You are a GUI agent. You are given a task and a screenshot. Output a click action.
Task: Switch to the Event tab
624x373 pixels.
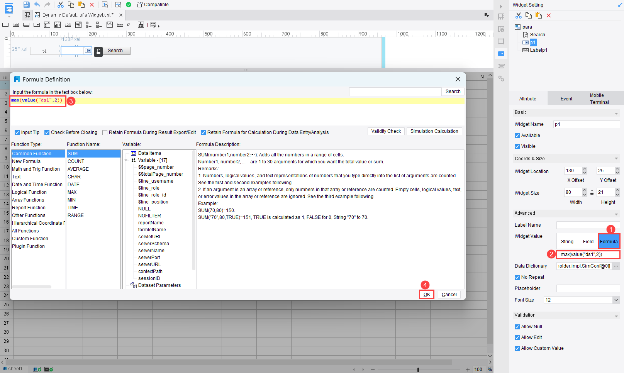pos(566,99)
